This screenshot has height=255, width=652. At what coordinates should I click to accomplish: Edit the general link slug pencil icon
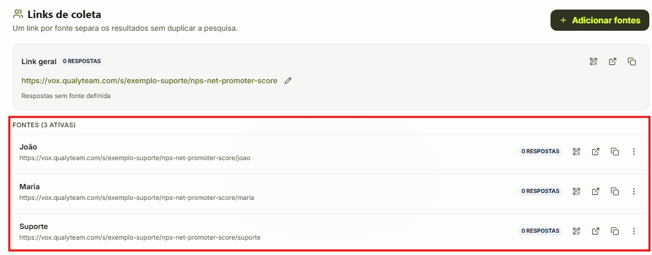(x=288, y=81)
